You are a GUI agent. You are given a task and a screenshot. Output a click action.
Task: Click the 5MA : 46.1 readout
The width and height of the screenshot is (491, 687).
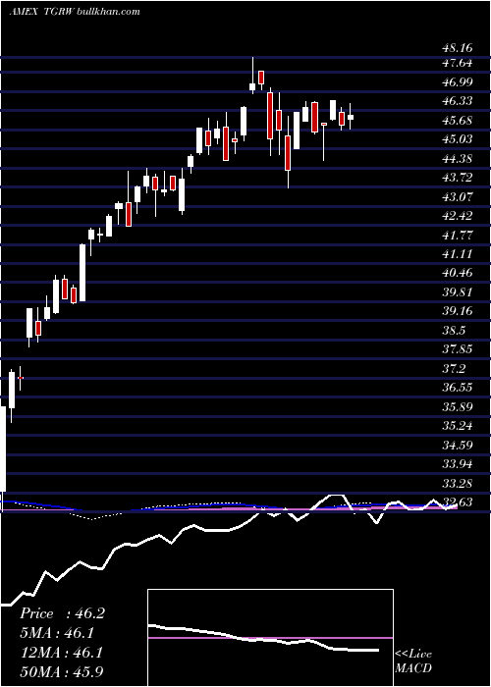[x=57, y=633]
